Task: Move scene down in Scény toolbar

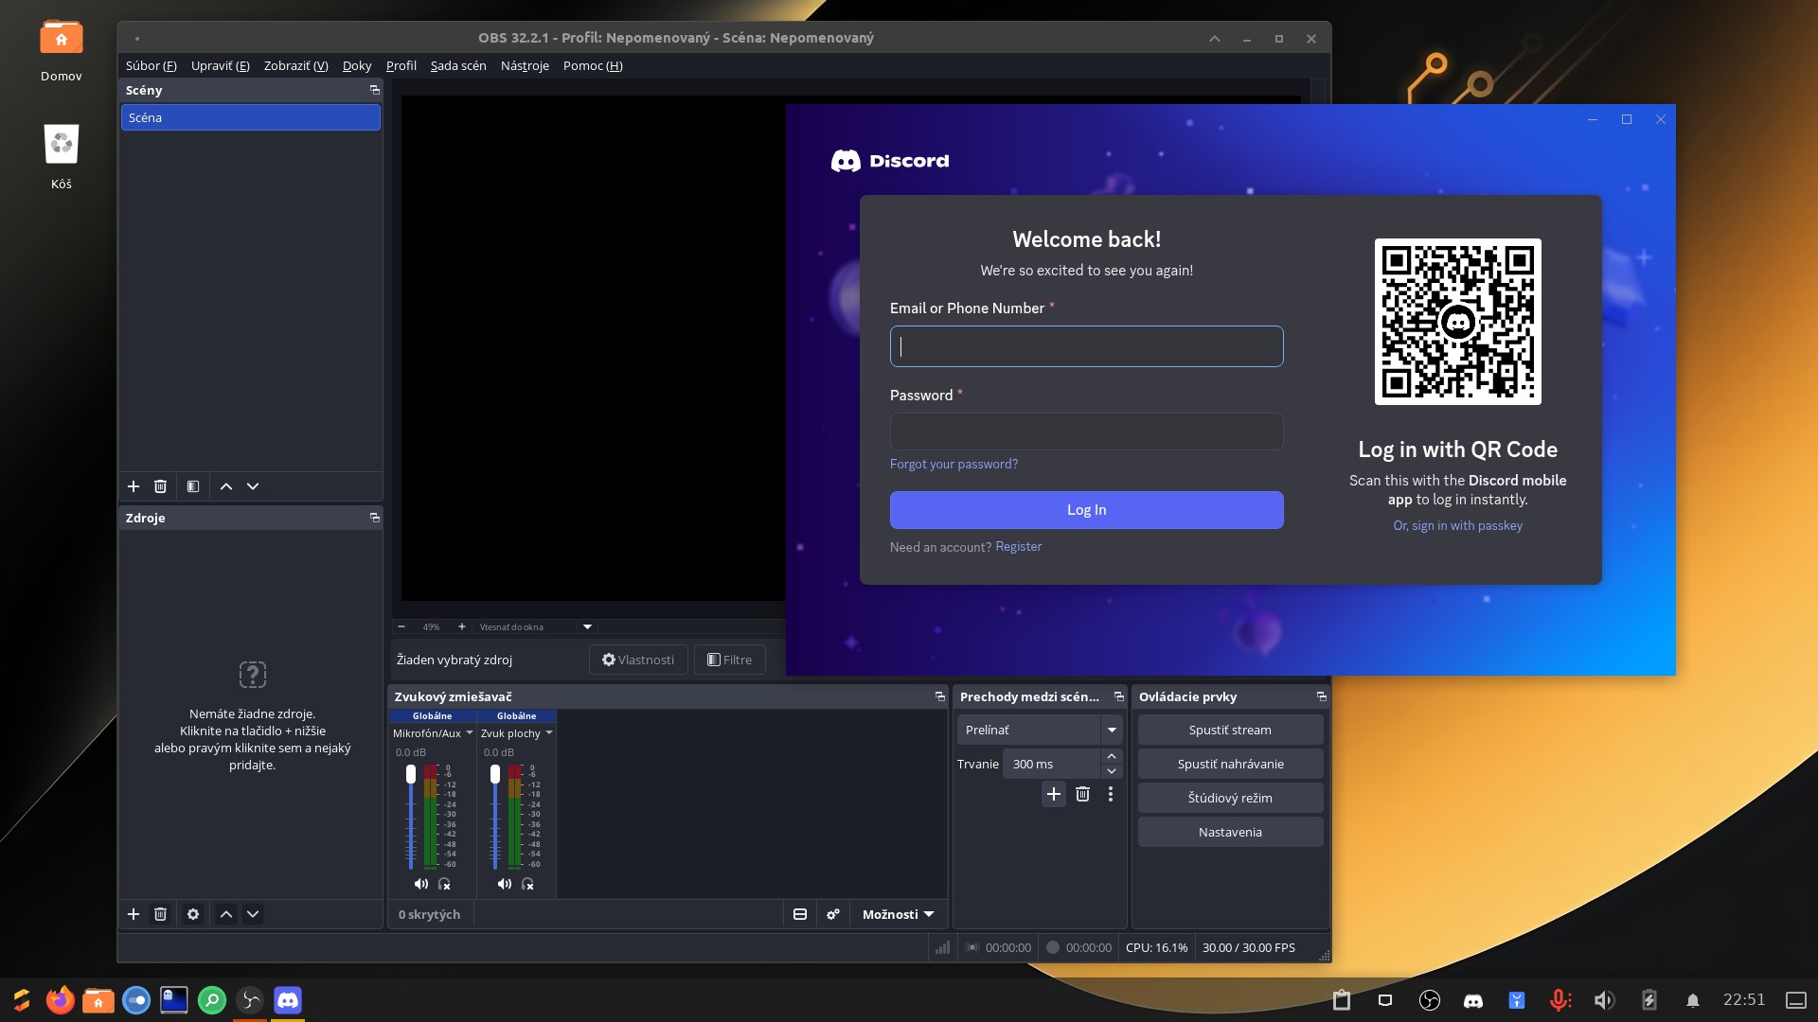Action: coord(253,486)
